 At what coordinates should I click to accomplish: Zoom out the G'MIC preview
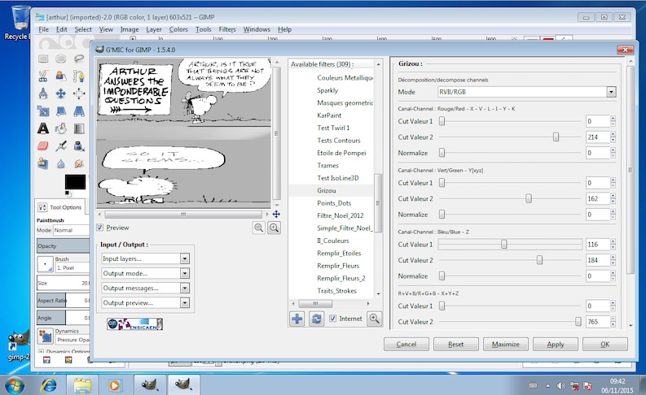click(259, 228)
